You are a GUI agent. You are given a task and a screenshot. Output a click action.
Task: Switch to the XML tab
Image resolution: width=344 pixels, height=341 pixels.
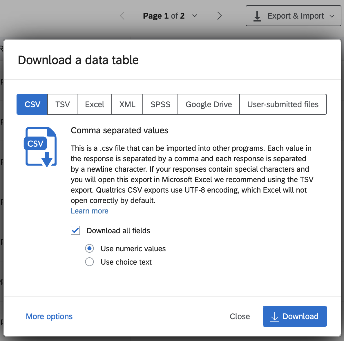127,104
